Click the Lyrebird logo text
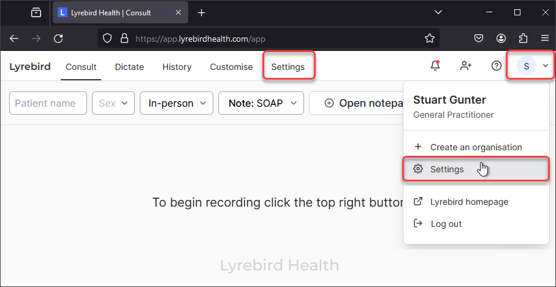Image resolution: width=556 pixels, height=287 pixels. click(30, 66)
